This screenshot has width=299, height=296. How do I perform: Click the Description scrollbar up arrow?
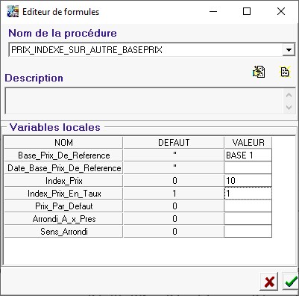pyautogui.click(x=289, y=95)
